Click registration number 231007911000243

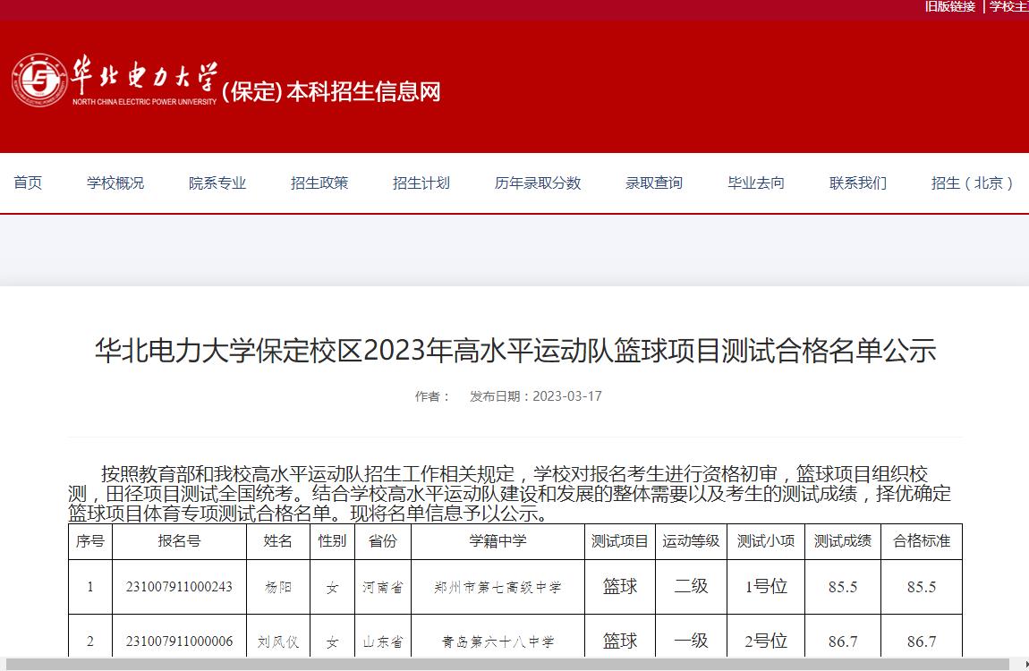(x=179, y=587)
